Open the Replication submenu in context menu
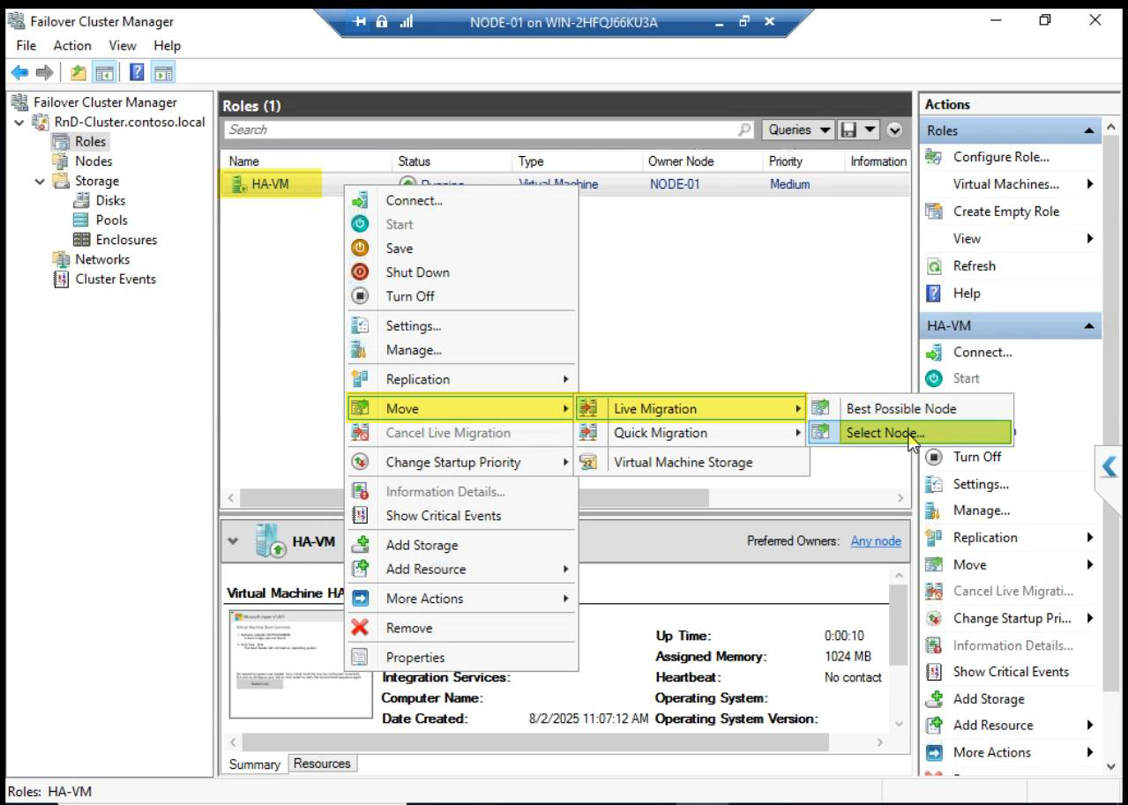Viewport: 1128px width, 805px height. pos(460,379)
